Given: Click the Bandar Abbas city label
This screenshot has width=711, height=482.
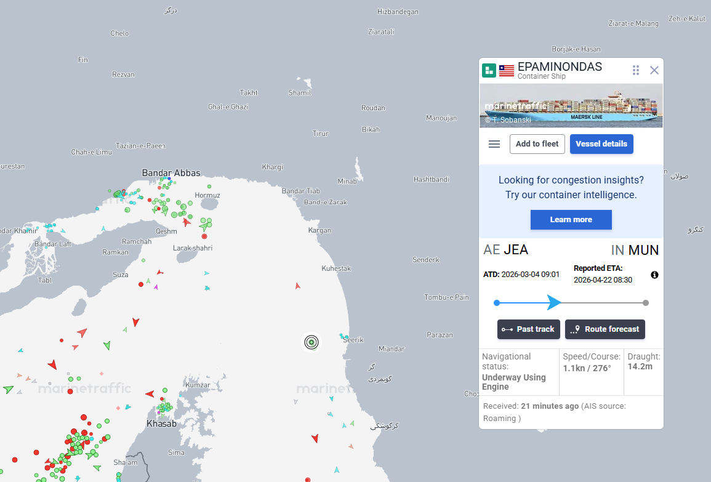Looking at the screenshot, I should pos(171,173).
